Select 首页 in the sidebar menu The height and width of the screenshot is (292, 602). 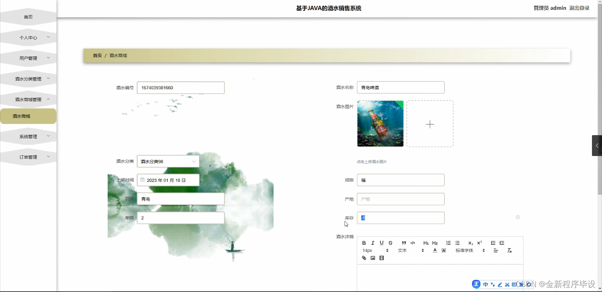coord(28,17)
